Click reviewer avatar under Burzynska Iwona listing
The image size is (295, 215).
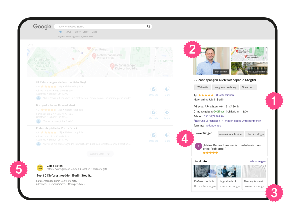tap(38, 121)
